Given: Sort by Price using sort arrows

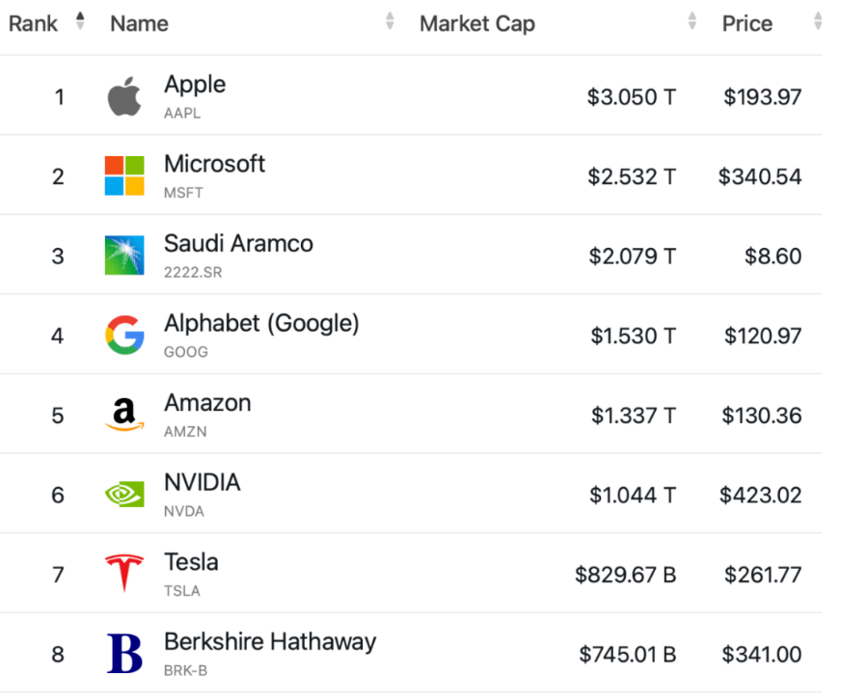Looking at the screenshot, I should 818,20.
